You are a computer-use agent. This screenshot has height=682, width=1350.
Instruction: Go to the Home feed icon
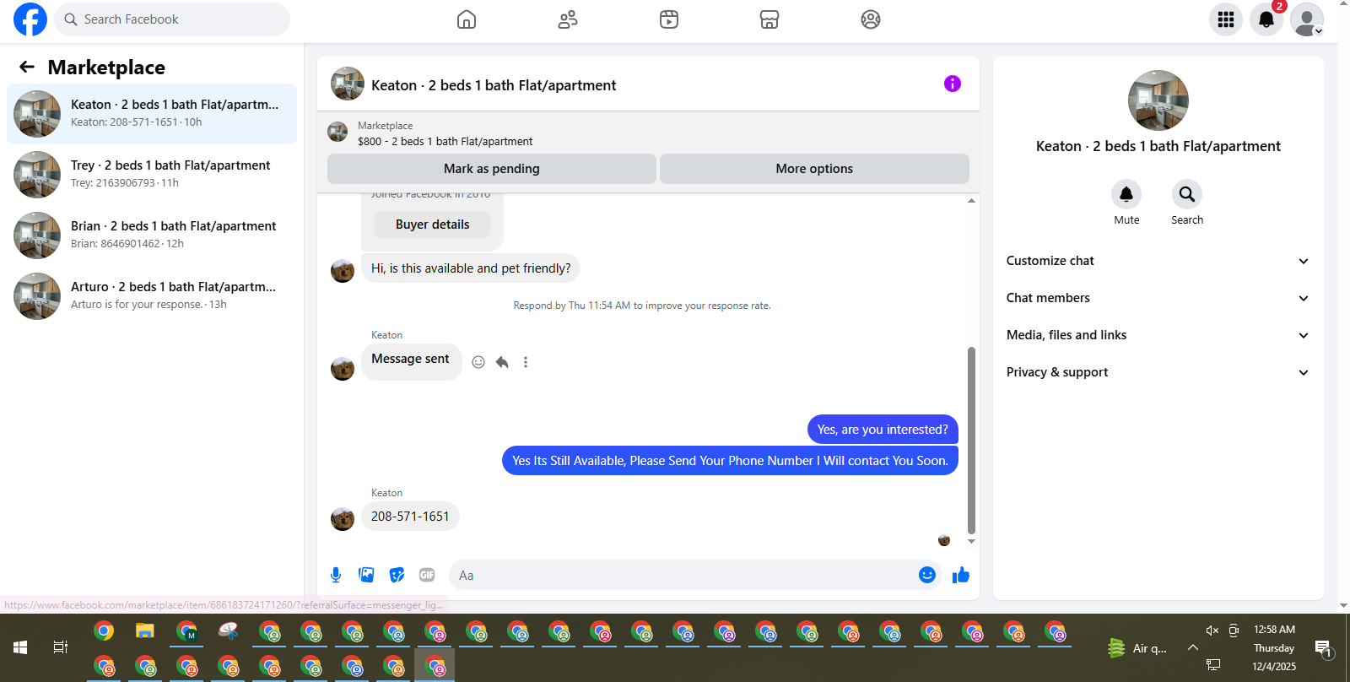(x=467, y=19)
